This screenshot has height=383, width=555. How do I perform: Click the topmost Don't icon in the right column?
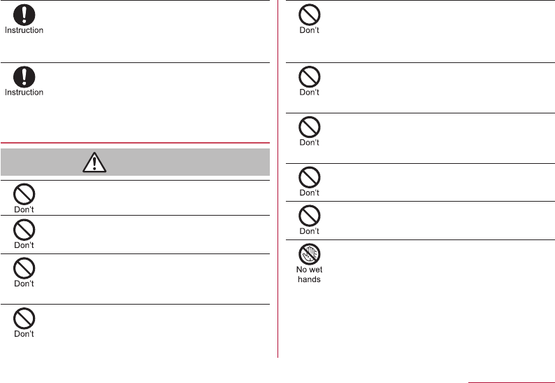pos(310,15)
